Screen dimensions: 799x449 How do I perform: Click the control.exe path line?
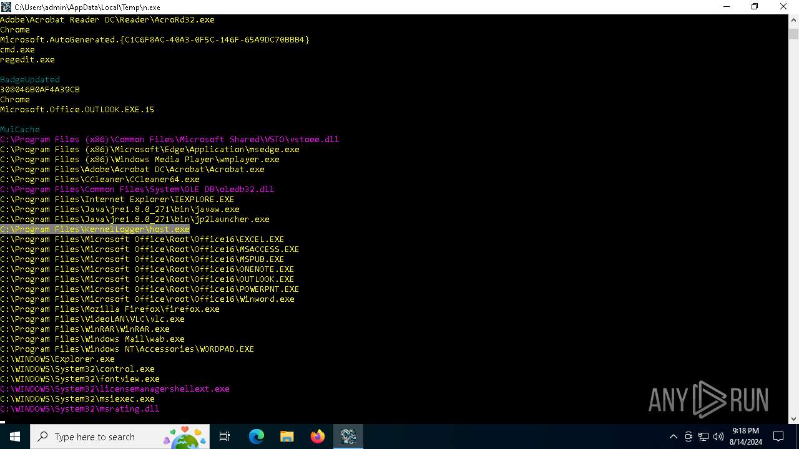click(77, 369)
